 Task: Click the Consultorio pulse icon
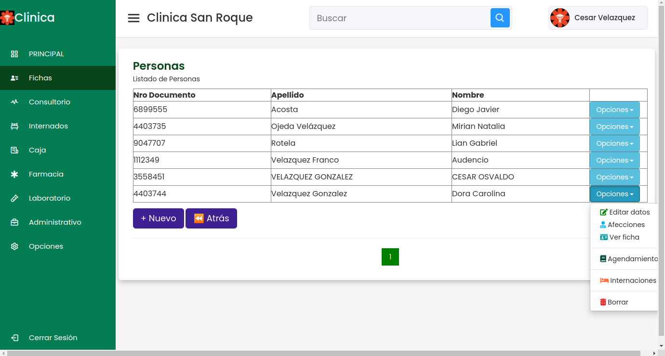click(x=14, y=102)
